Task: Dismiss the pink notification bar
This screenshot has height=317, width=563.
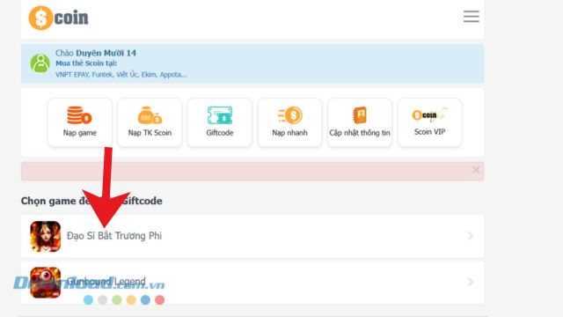Action: [x=476, y=170]
